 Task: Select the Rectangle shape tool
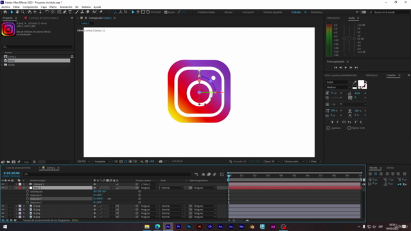click(59, 12)
